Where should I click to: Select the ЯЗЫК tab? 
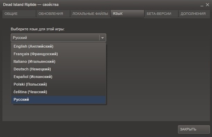pos(127,13)
